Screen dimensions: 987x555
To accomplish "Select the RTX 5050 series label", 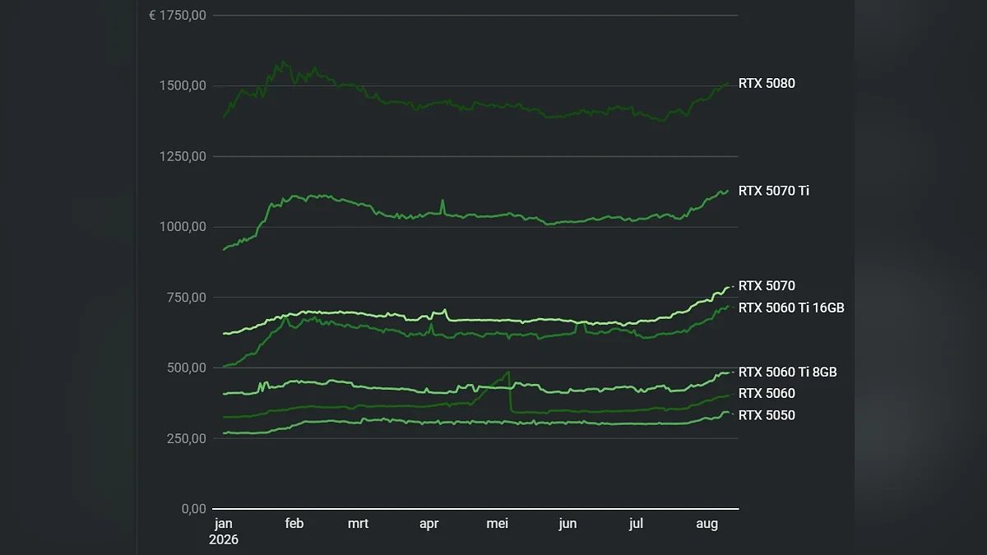I will [767, 415].
